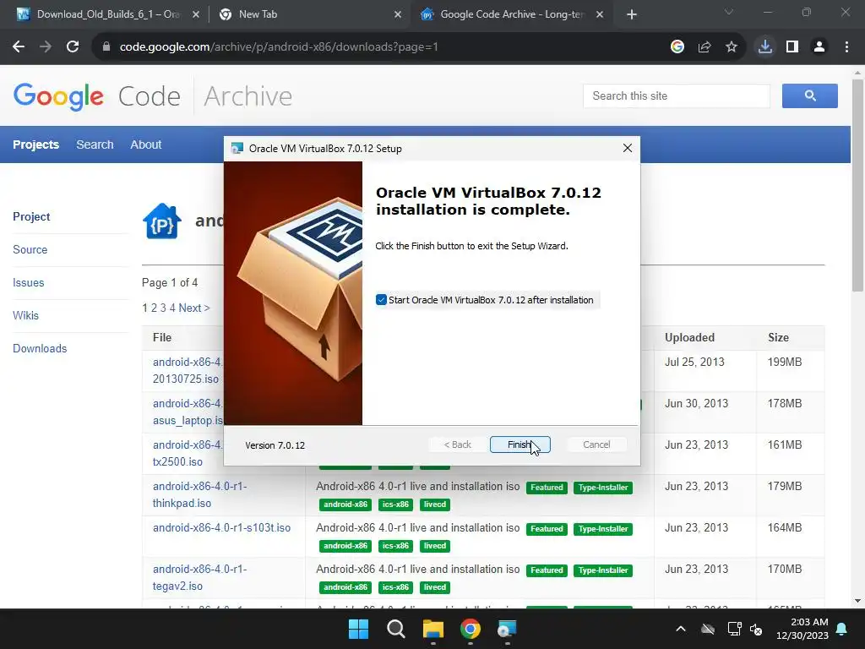Open Windows Start menu
Image resolution: width=865 pixels, height=649 pixels.
click(358, 629)
